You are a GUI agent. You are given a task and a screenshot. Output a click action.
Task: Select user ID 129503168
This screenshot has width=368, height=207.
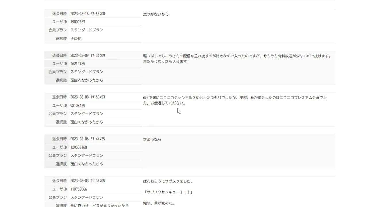(78, 147)
